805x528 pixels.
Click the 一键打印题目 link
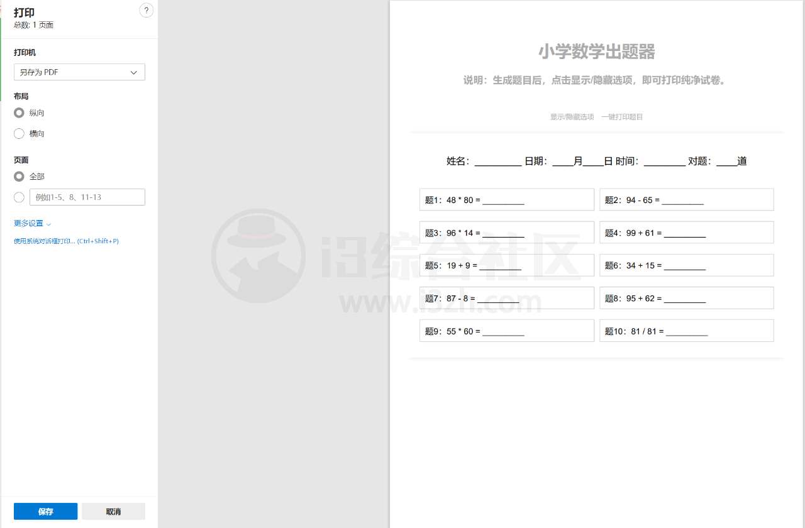coord(623,116)
